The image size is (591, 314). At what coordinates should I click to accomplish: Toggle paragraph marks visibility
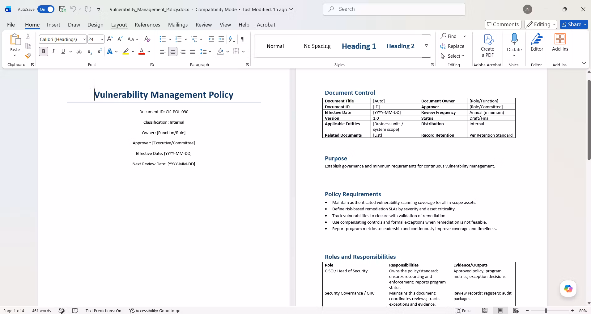(243, 39)
